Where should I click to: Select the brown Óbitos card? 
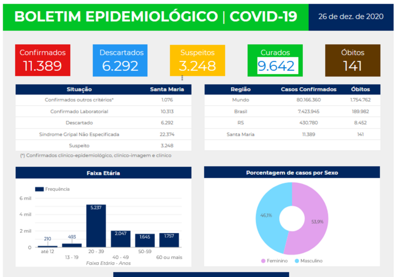[x=353, y=60]
